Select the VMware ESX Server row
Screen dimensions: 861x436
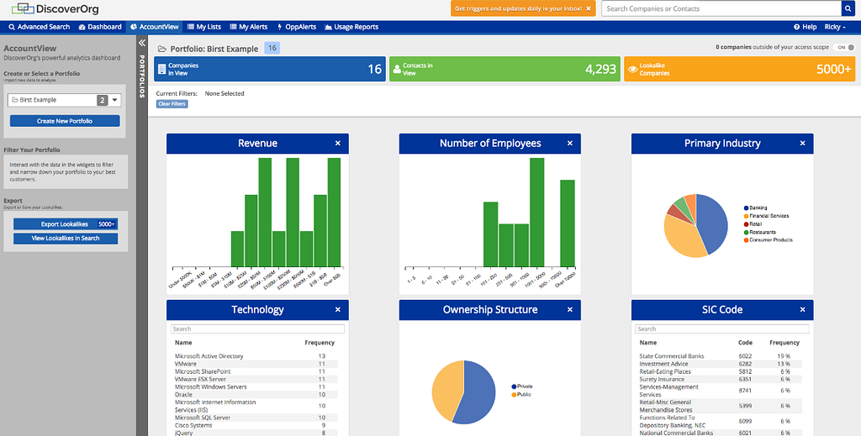coord(255,379)
